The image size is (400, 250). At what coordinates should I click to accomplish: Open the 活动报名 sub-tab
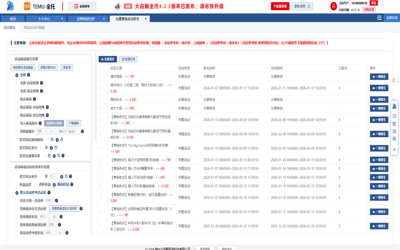[x=10, y=27]
